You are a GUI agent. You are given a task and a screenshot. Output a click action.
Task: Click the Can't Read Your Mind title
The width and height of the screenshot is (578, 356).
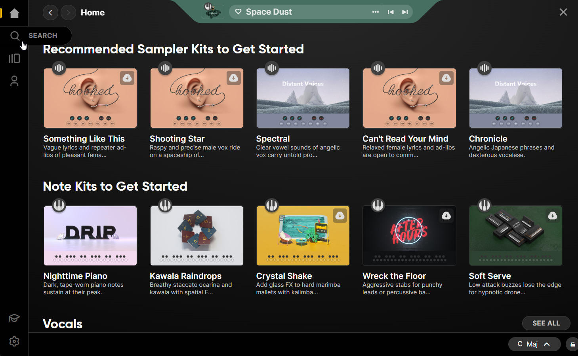pos(405,139)
